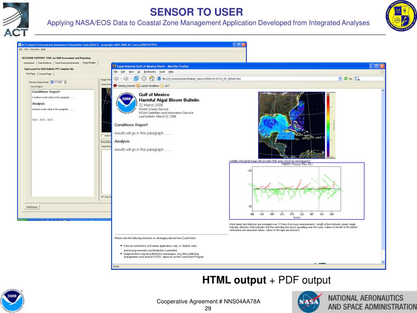
Task: Click the satellite chlorophyll map image
Action: (292, 125)
